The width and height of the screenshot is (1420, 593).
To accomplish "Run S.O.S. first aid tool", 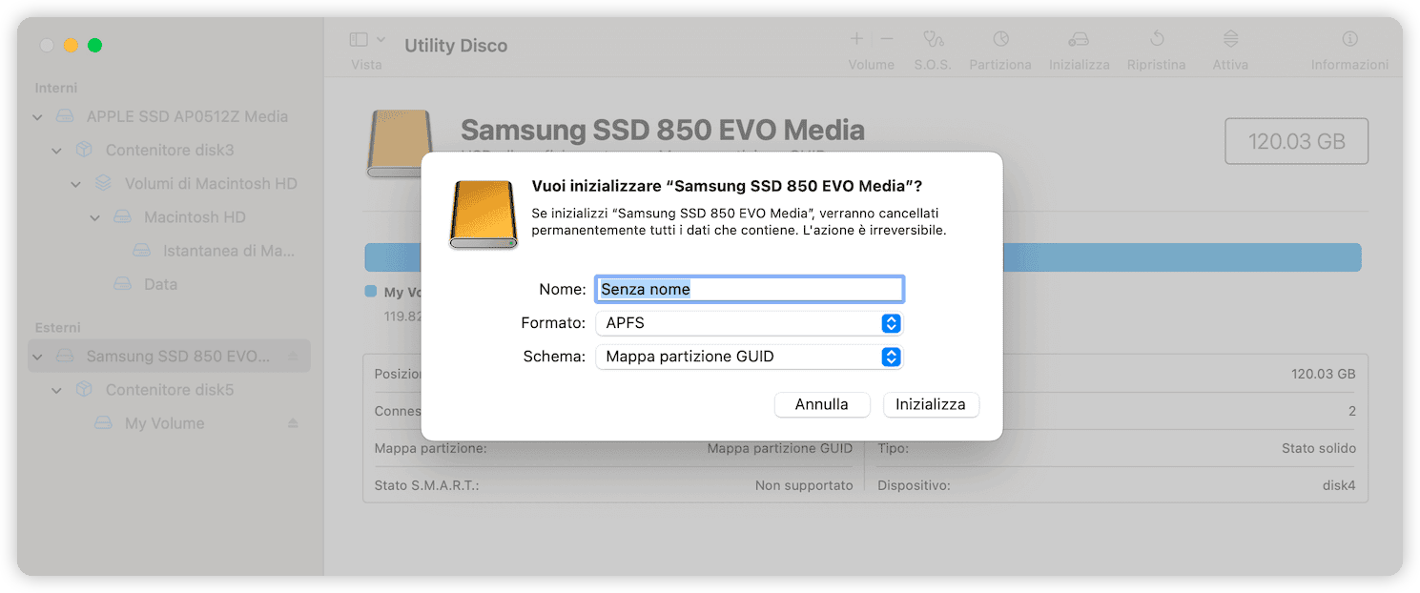I will coord(933,39).
